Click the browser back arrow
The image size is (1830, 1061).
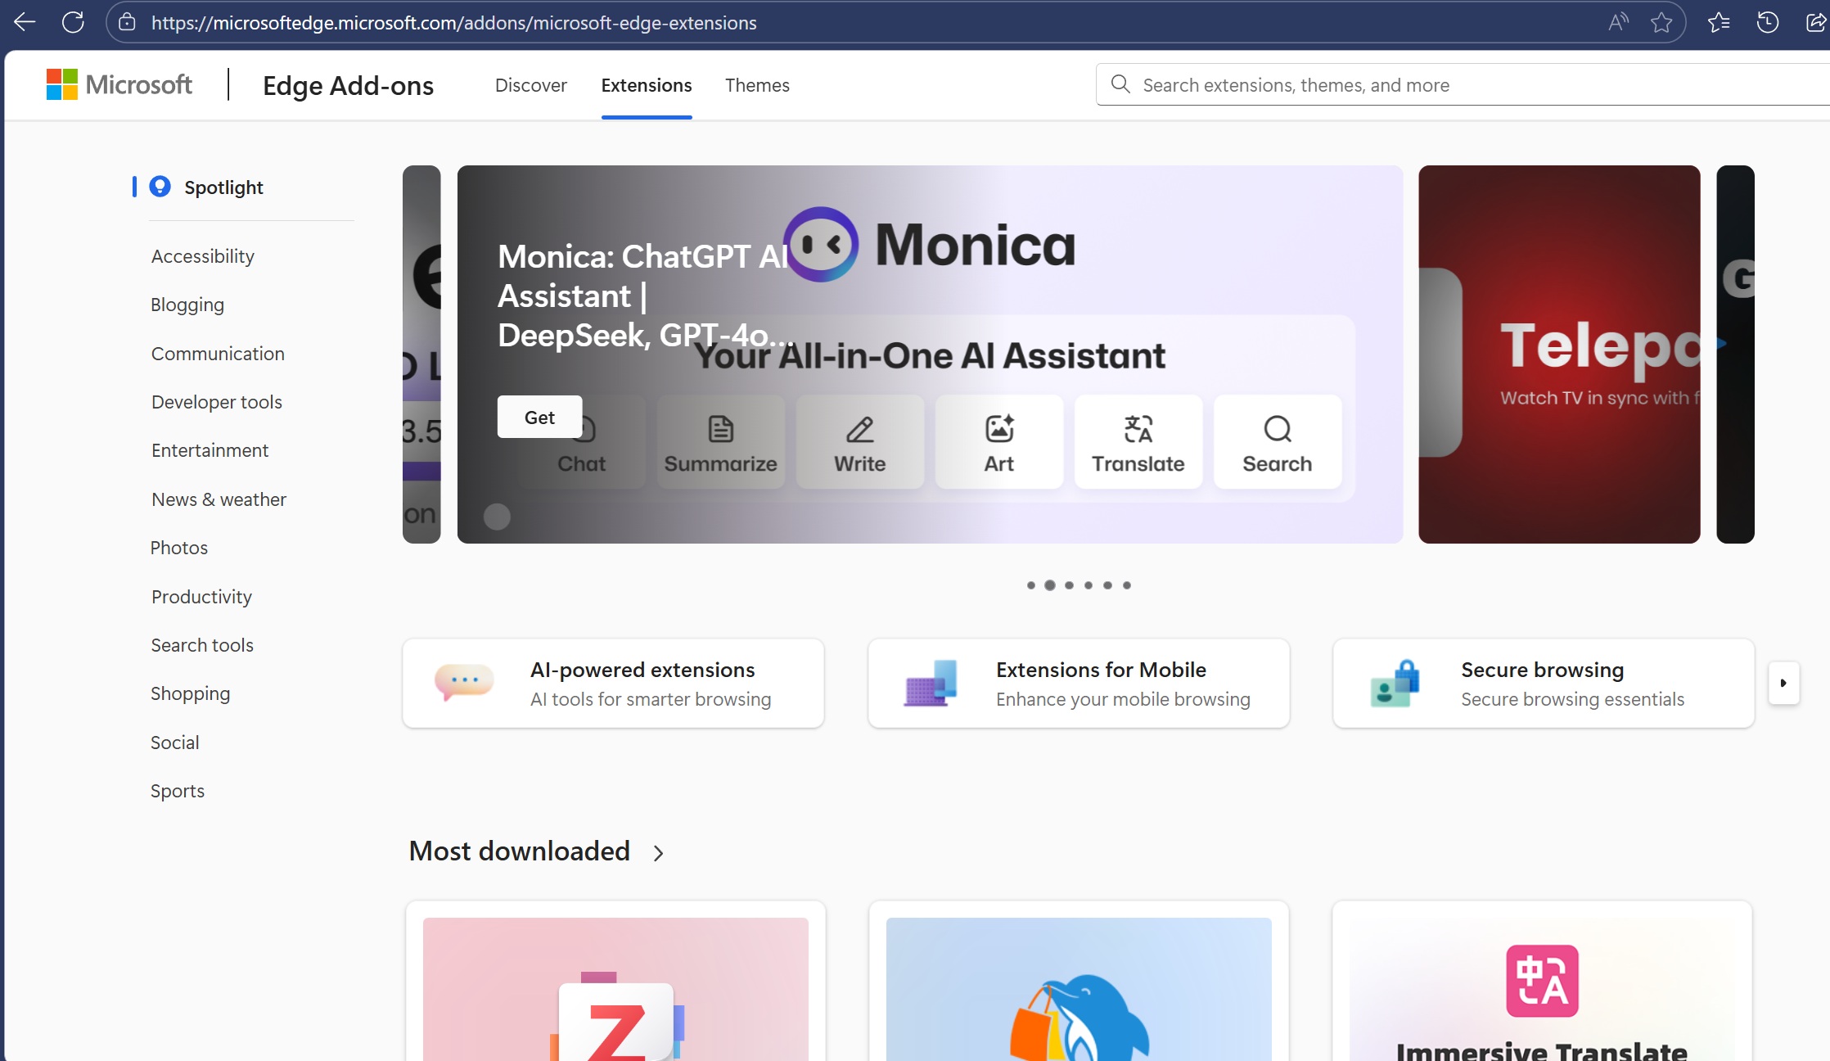(x=25, y=22)
